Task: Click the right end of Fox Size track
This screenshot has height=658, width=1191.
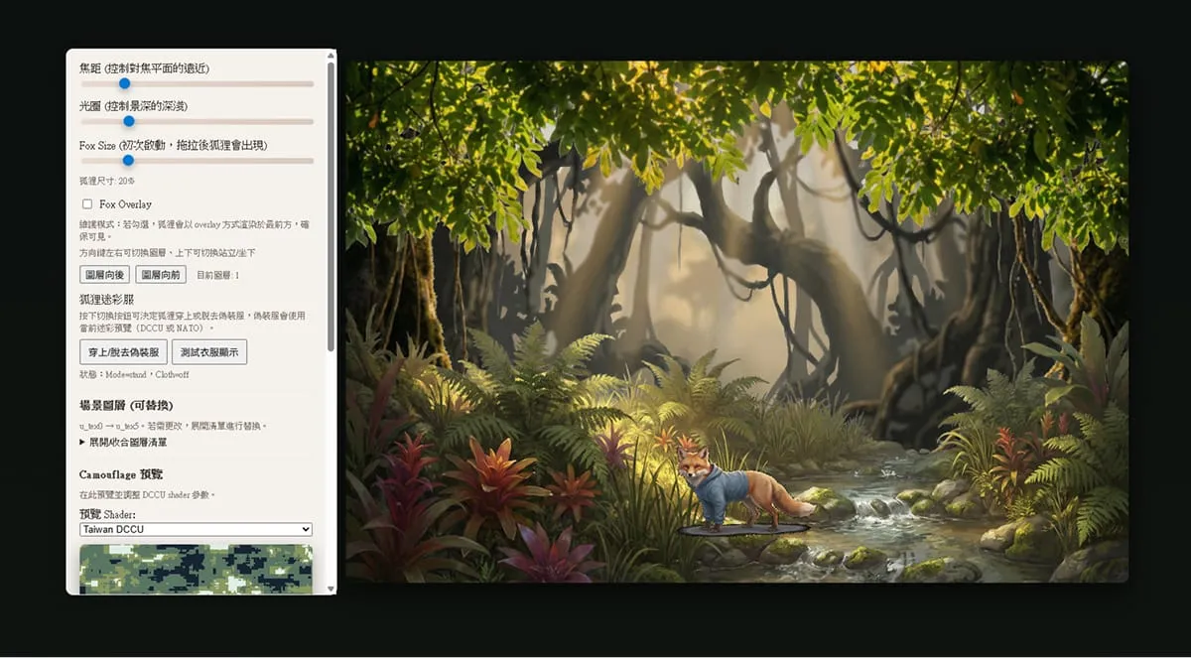Action: tap(310, 160)
